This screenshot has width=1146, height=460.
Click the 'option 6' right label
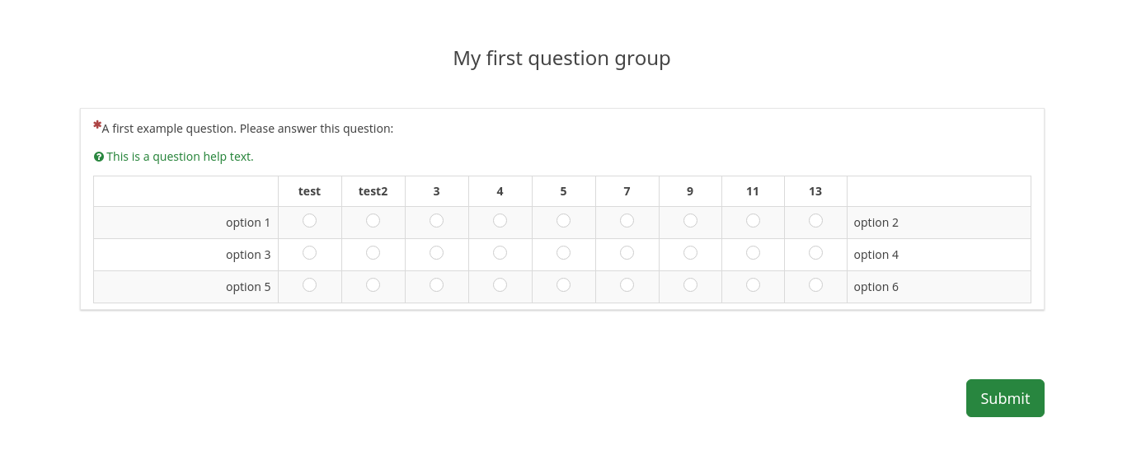[876, 287]
